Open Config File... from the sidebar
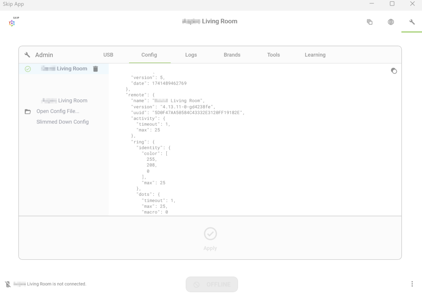422x293 pixels. pyautogui.click(x=58, y=111)
